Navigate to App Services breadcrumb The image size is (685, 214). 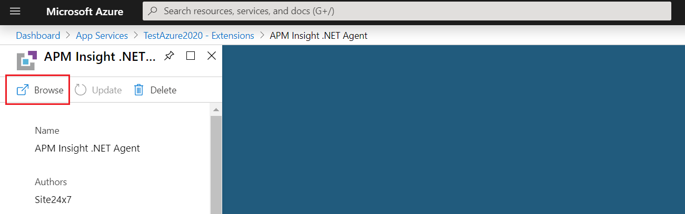tap(102, 36)
